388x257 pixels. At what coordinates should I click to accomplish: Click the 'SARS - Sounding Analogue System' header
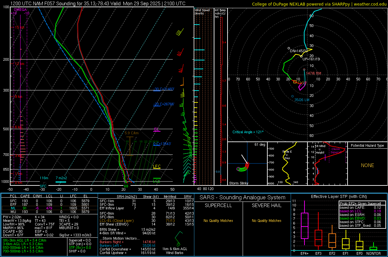243,198
